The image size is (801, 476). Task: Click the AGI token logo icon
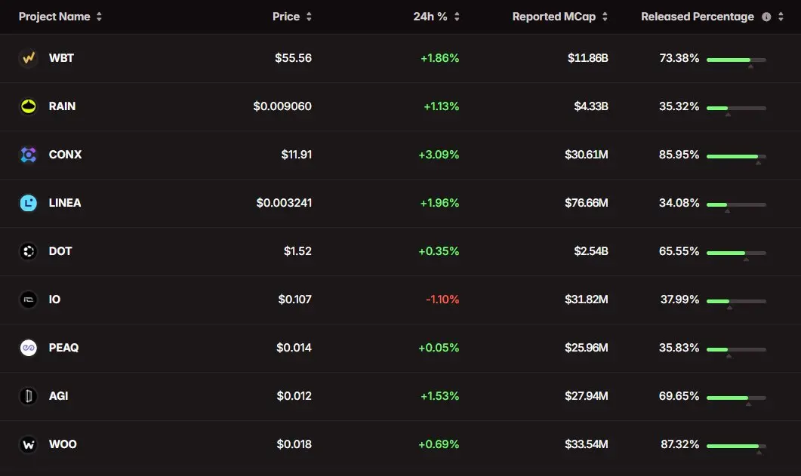tap(29, 396)
